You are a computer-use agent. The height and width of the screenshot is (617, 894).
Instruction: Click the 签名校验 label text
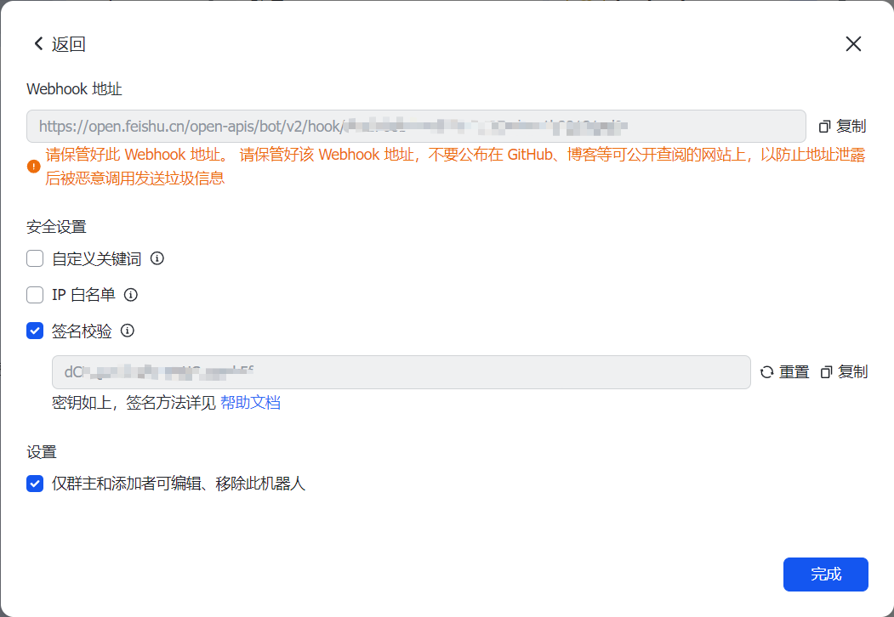(x=82, y=331)
